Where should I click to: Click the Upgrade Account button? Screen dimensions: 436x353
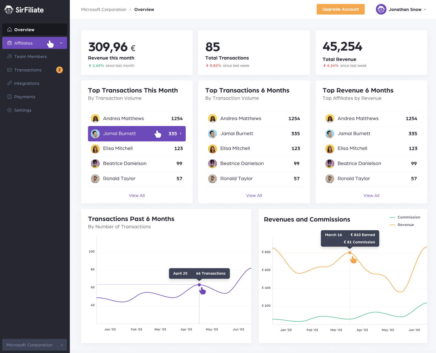click(341, 9)
